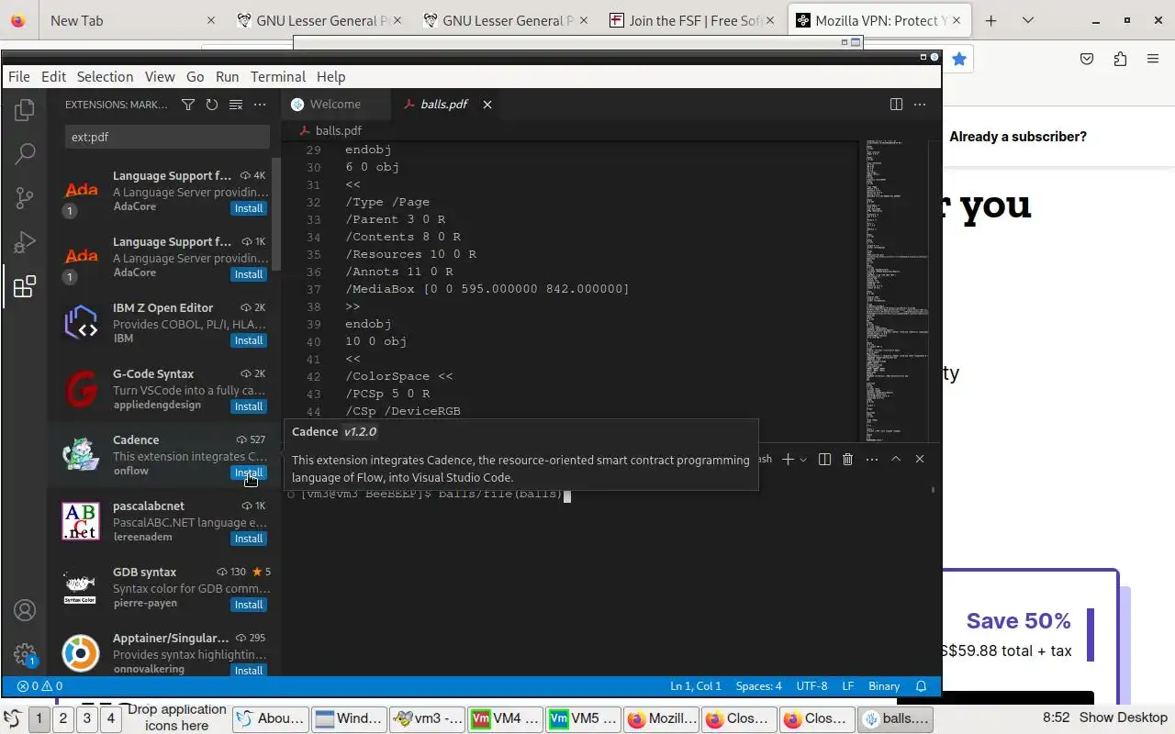Open the File menu

pos(18,77)
